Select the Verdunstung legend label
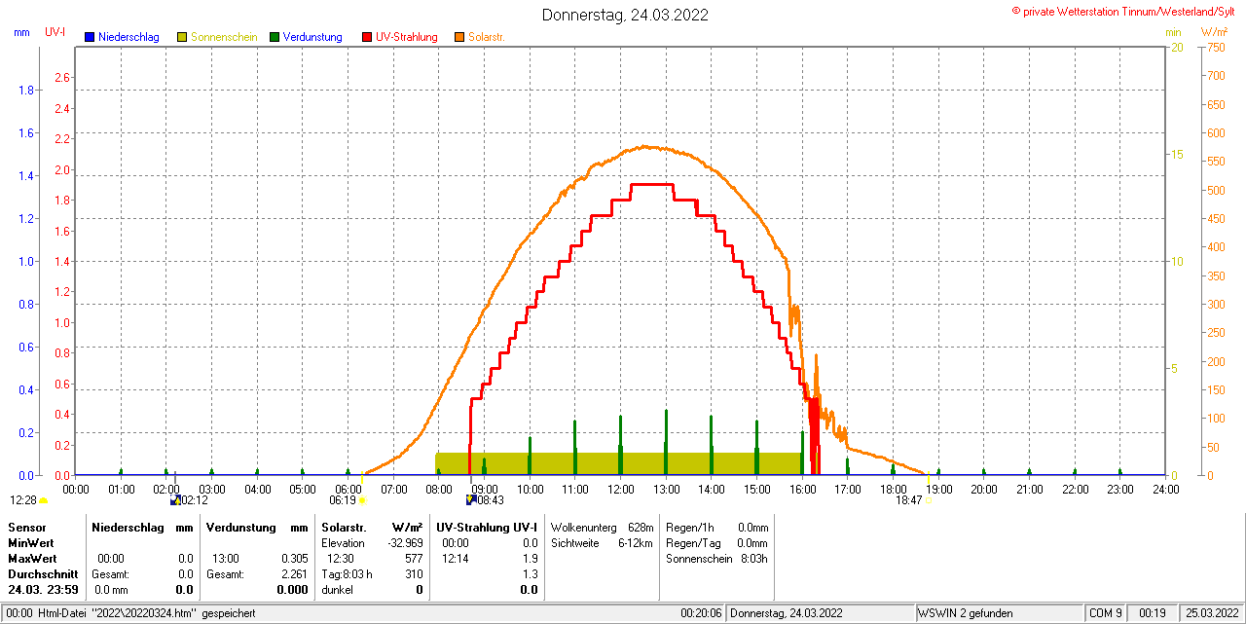Viewport: 1246px width, 624px height. click(x=312, y=37)
